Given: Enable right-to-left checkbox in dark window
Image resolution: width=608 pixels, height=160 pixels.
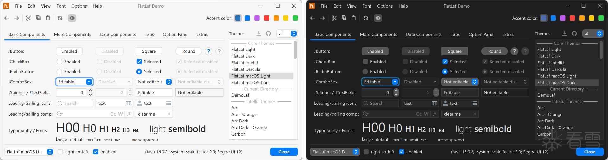Looking at the screenshot, I should point(366,152).
